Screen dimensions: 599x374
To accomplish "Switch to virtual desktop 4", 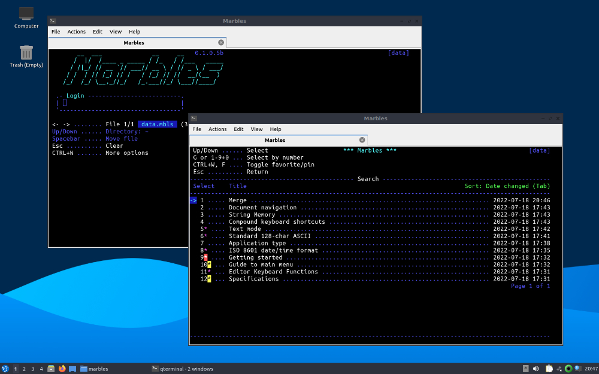I will tap(41, 369).
